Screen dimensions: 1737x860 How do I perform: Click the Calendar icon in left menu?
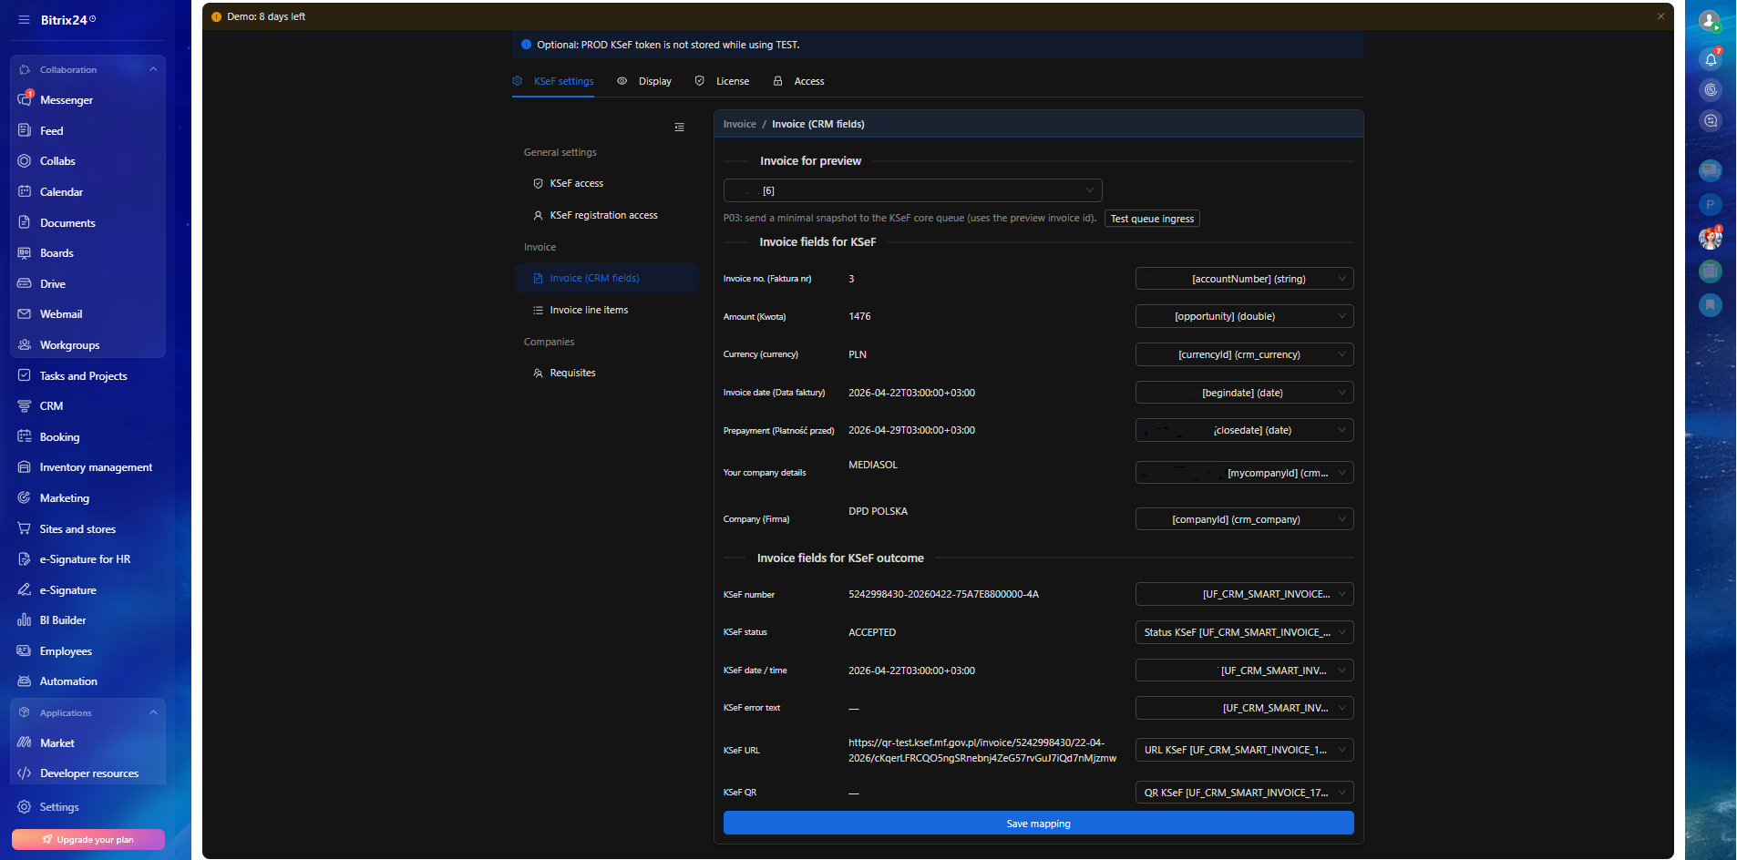[x=25, y=191]
